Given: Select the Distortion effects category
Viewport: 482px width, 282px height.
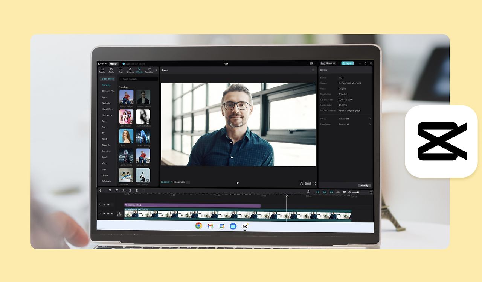Looking at the screenshot, I should coord(107,145).
